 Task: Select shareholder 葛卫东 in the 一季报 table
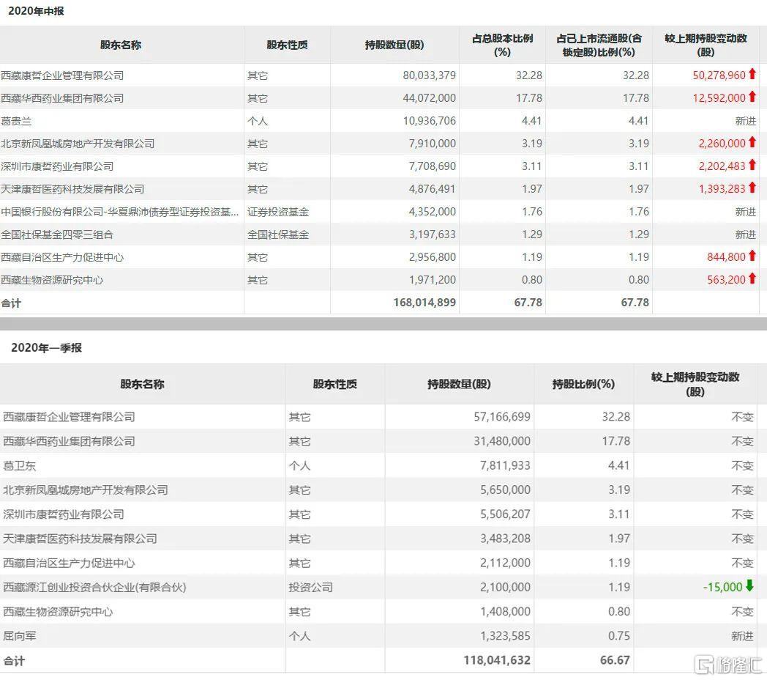tap(20, 465)
